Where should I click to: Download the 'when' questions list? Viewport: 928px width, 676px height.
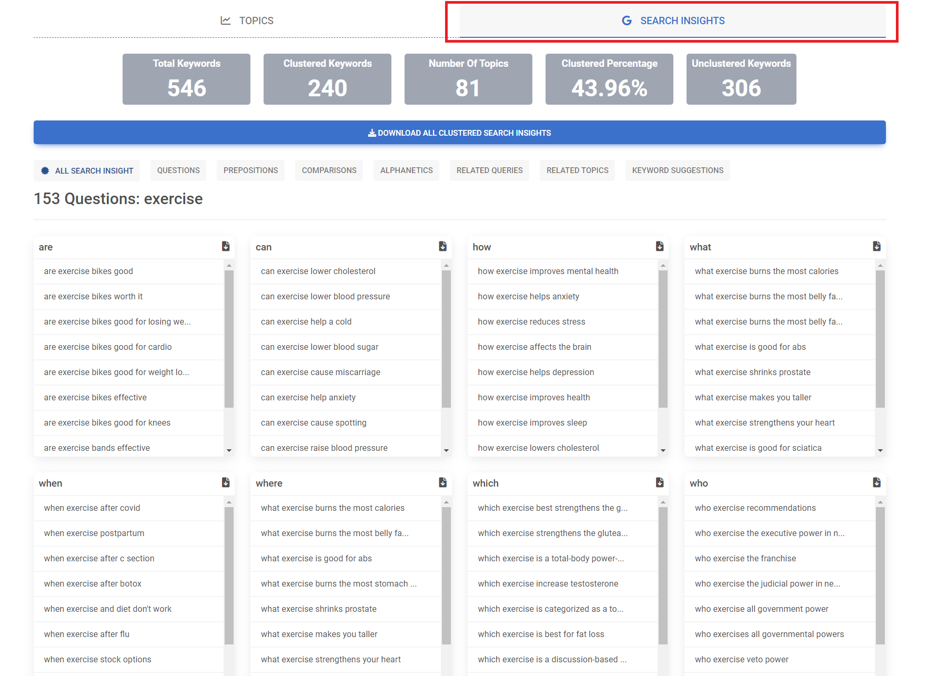point(226,482)
